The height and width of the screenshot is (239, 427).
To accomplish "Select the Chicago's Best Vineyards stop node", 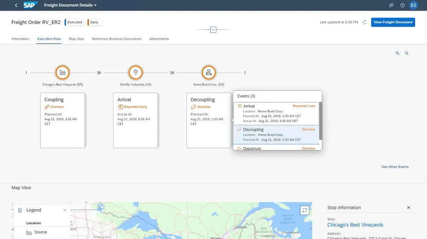I will coord(62,72).
